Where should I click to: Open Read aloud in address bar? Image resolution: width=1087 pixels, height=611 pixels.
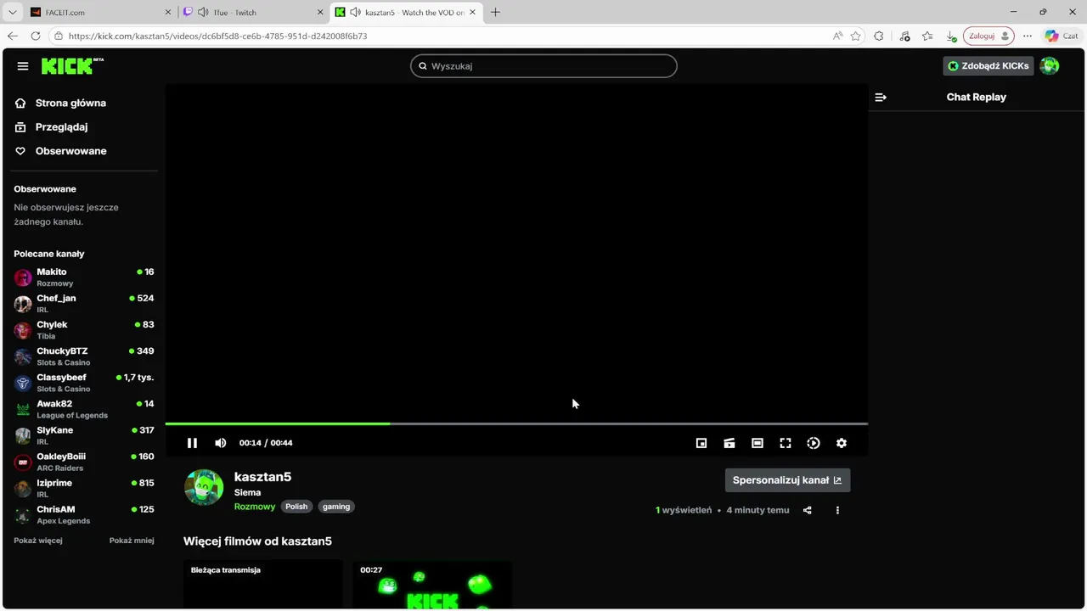pyautogui.click(x=837, y=36)
